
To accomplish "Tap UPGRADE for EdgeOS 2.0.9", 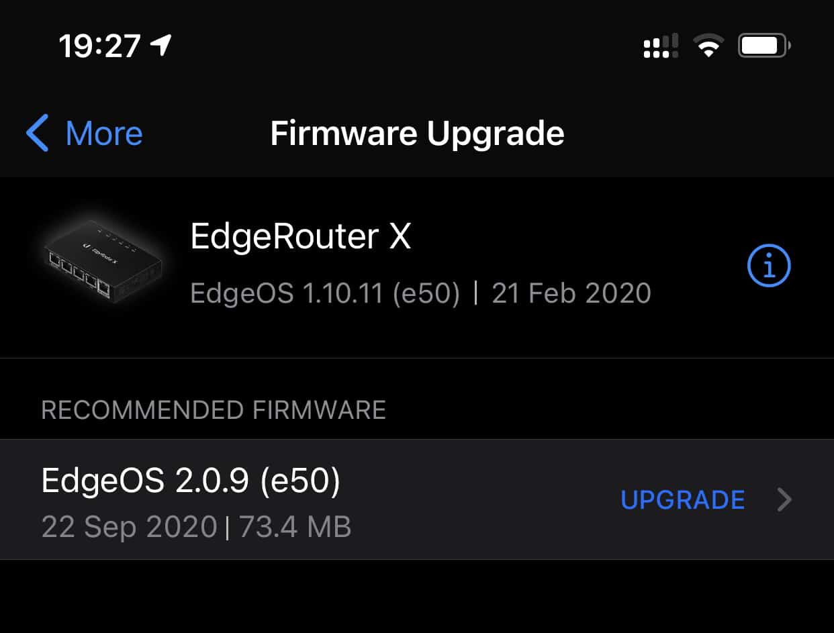I will point(683,500).
